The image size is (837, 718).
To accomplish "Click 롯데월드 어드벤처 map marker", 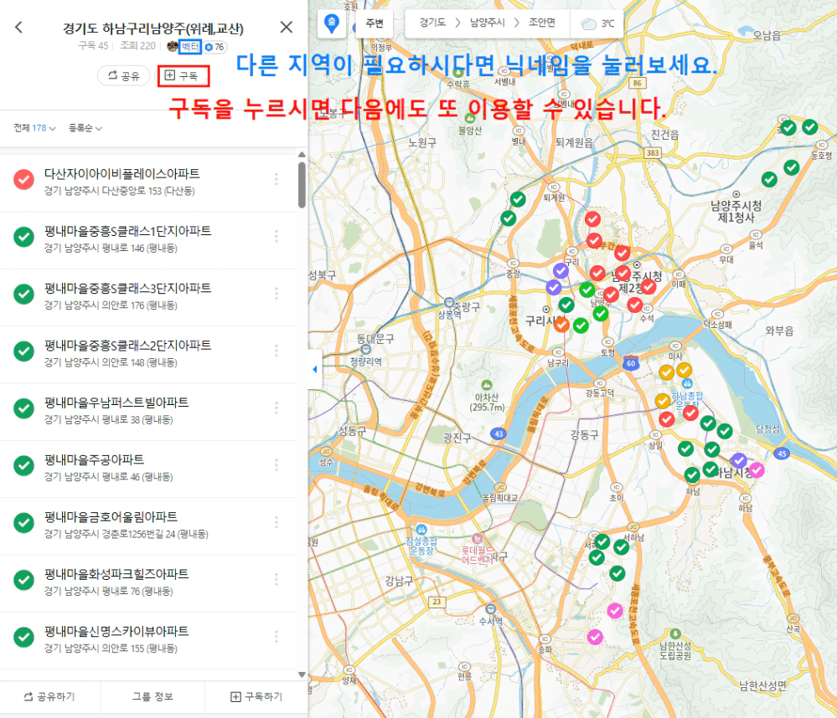I will coord(478,538).
